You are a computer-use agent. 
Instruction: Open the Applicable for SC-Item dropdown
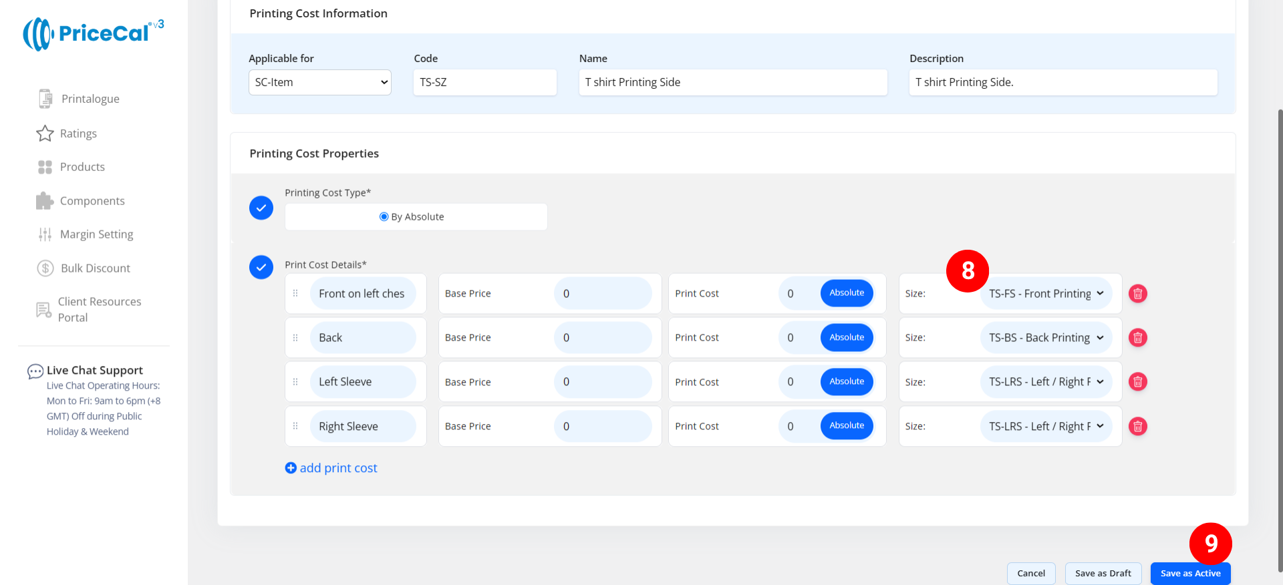[319, 83]
